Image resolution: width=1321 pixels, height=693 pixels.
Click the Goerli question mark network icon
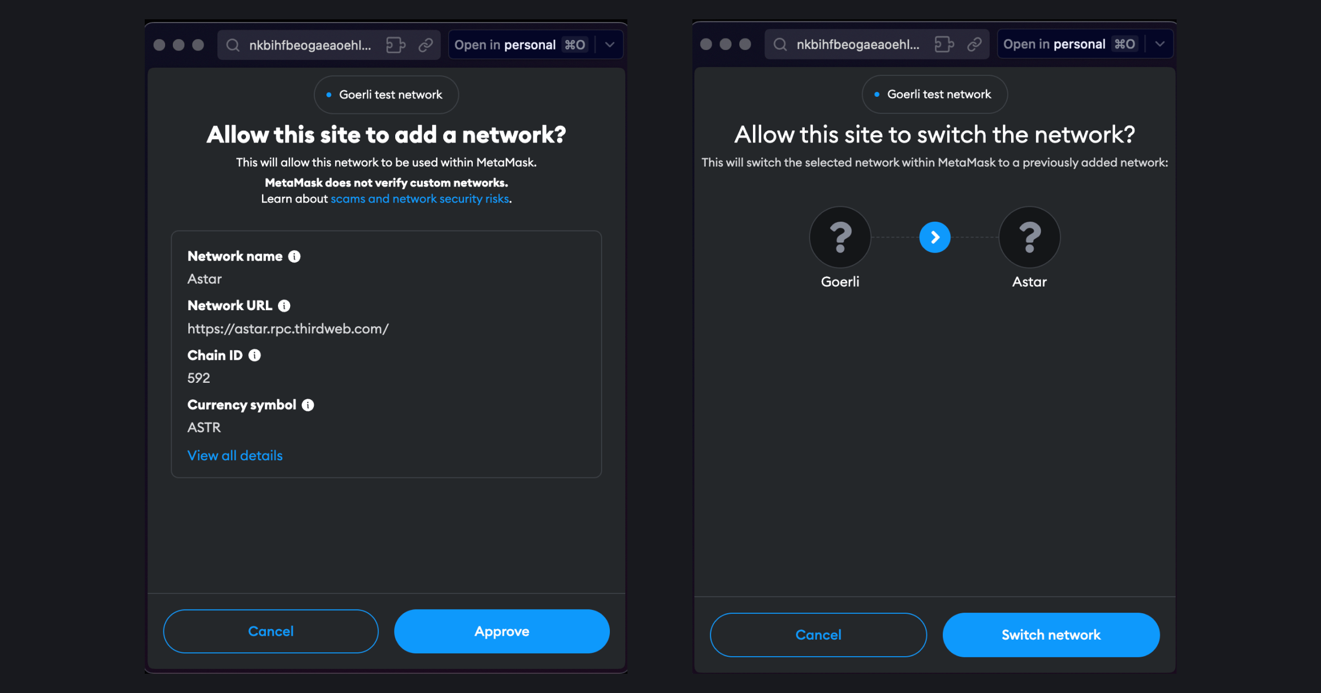tap(840, 237)
